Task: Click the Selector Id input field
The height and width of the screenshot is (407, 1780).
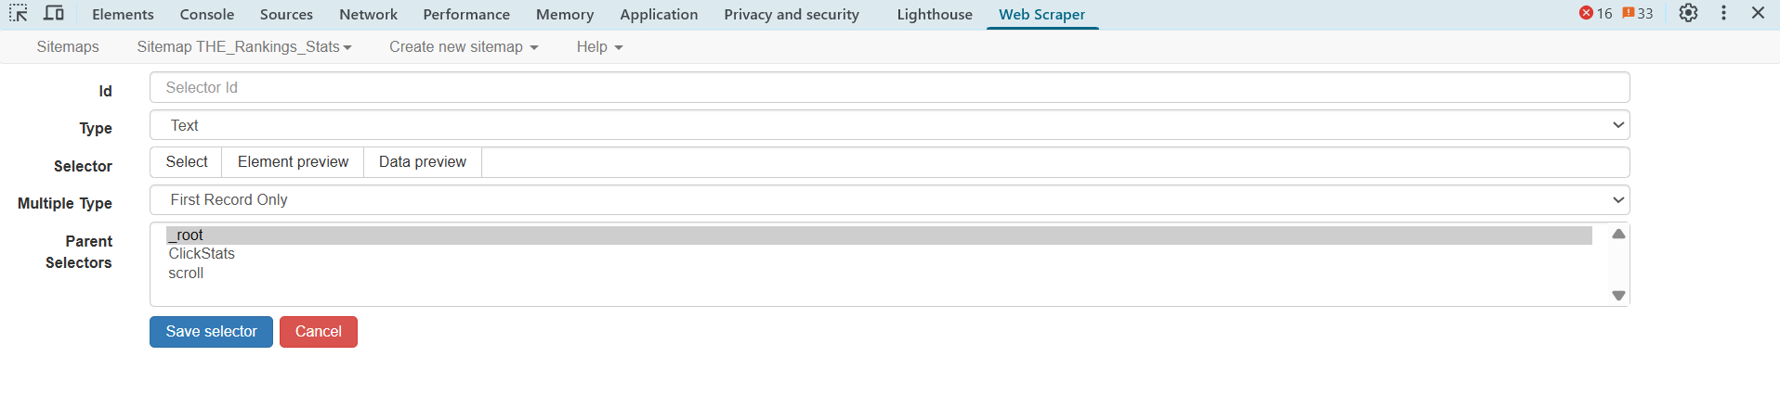Action: point(889,87)
